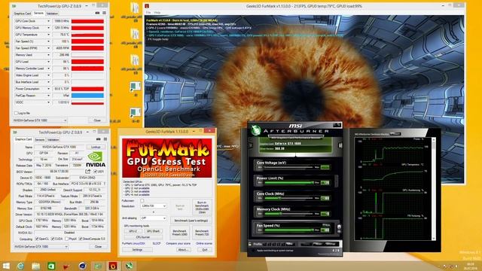Expand GPU Core Clock sensor dropdown arrow
482x271 pixels.
pos(48,21)
